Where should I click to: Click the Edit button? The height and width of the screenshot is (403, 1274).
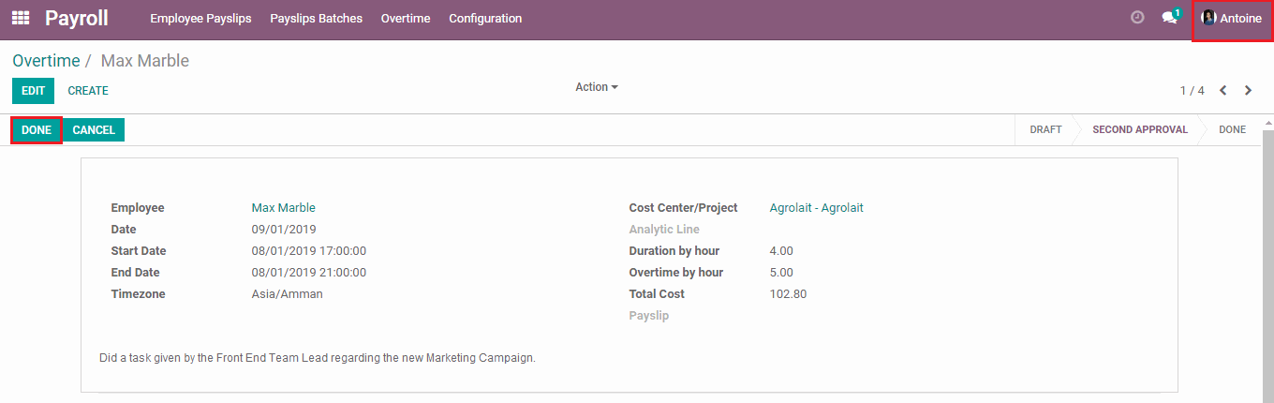point(33,91)
